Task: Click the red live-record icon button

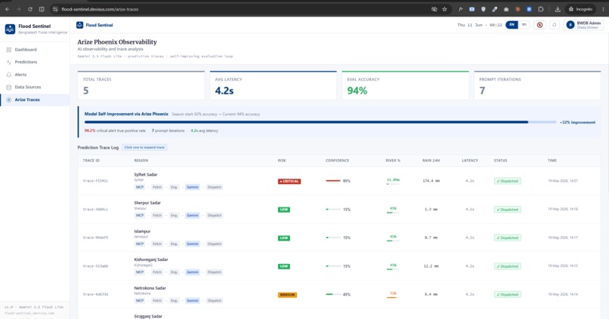Action: (x=540, y=25)
